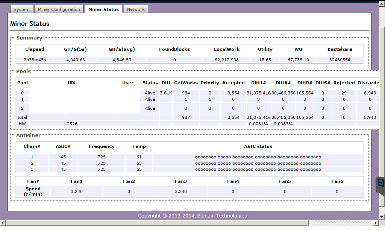Click the BestShare value 32480554

click(x=340, y=60)
